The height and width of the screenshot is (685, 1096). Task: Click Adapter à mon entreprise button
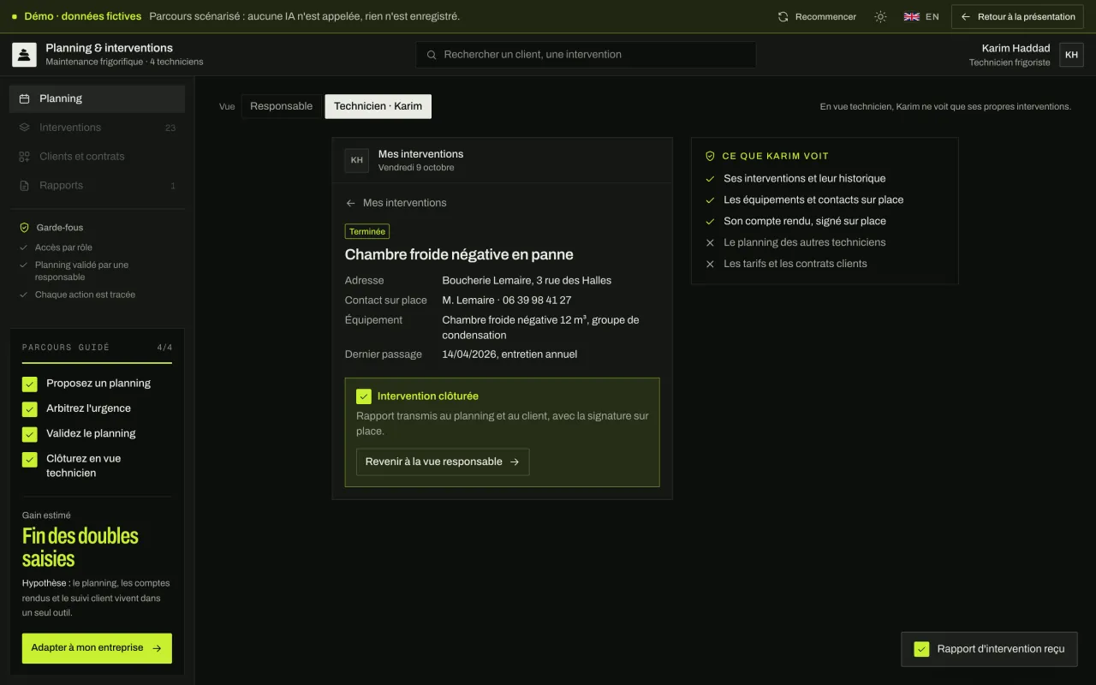[x=97, y=648]
